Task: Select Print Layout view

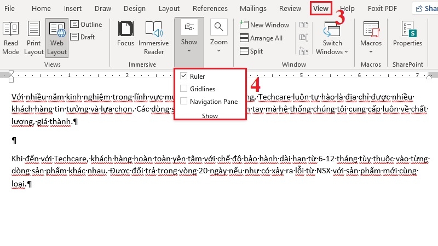Action: click(34, 38)
